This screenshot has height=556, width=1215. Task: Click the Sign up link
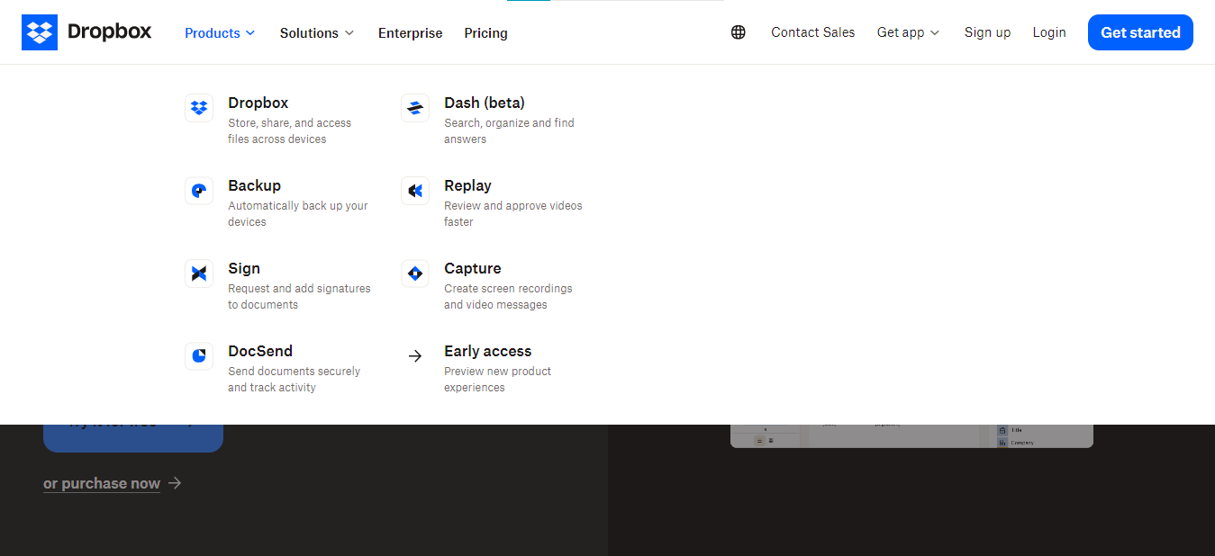click(x=987, y=32)
